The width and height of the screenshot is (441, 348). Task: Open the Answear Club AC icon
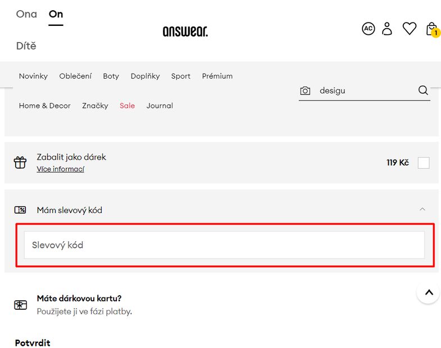(x=368, y=29)
